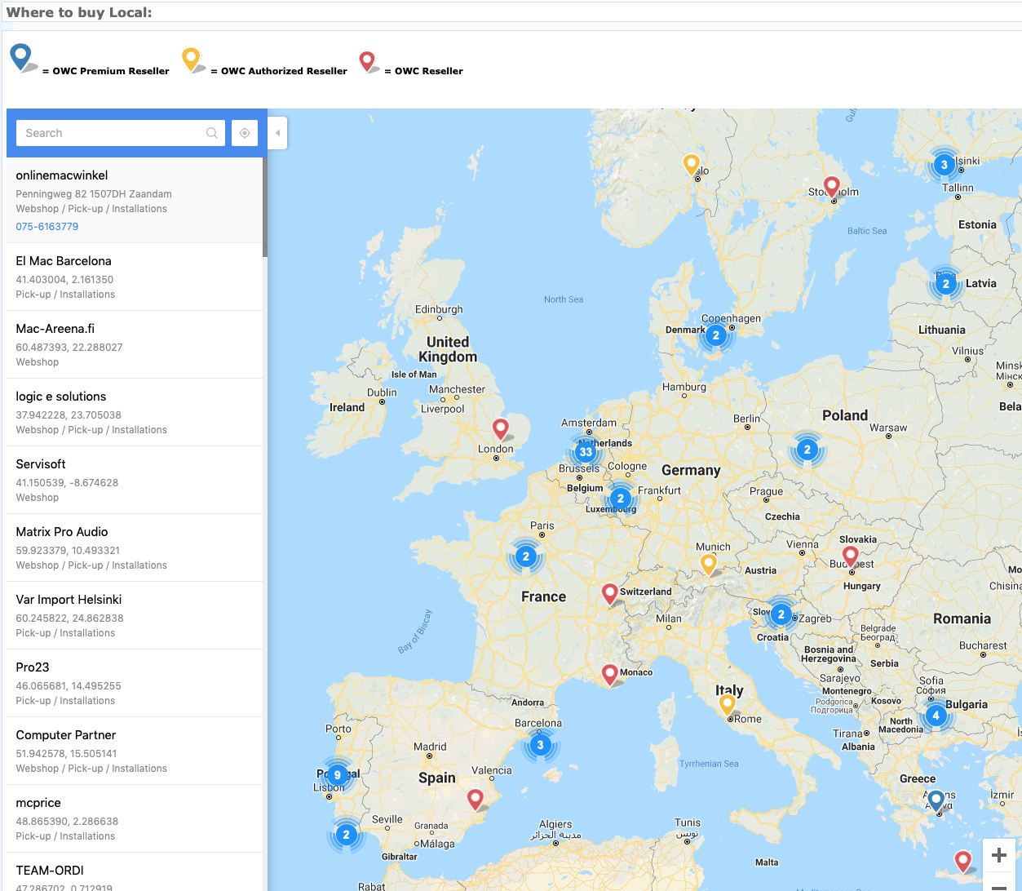Viewport: 1022px width, 891px height.
Task: Select the Mac-Areena.fi list entry
Action: point(135,344)
